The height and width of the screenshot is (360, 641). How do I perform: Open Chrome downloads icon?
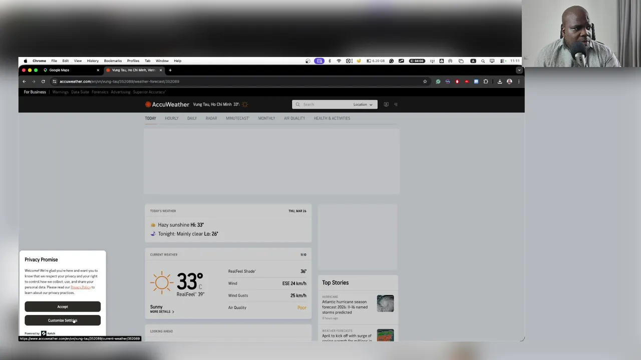pos(500,81)
